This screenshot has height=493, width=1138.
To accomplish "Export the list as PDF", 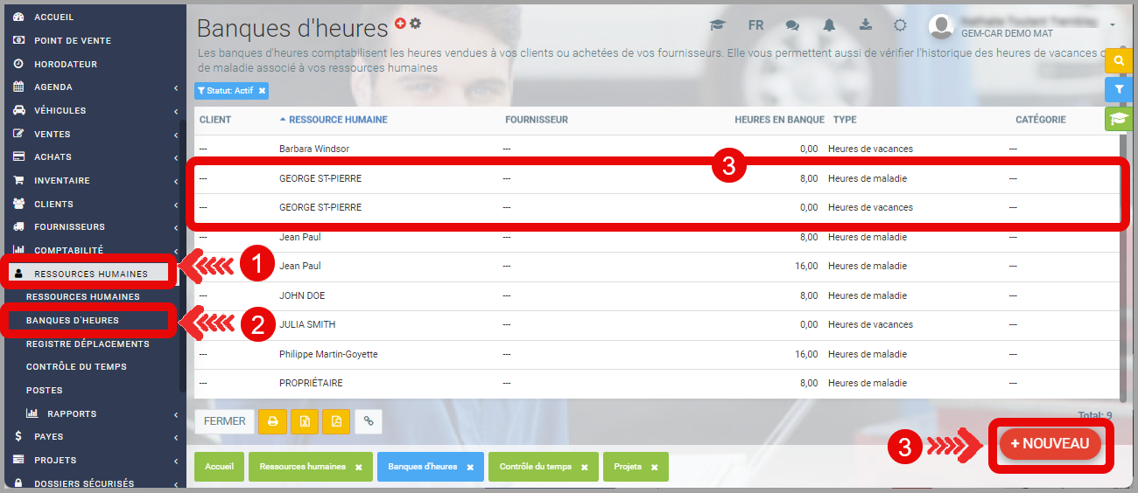I will coord(336,421).
